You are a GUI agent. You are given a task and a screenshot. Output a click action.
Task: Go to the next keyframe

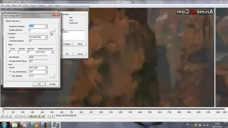35,116
